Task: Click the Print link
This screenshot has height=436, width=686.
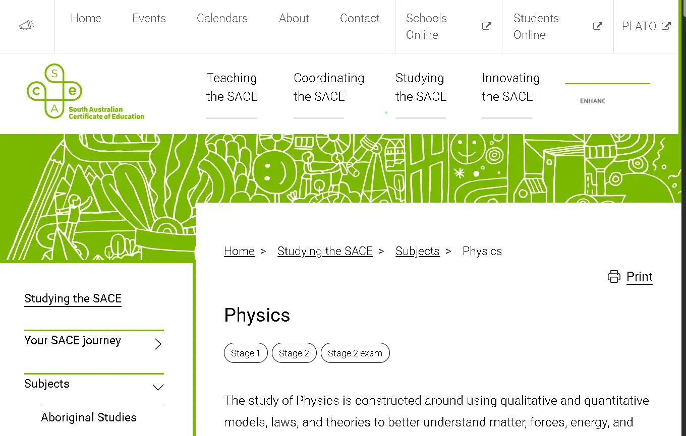Action: (x=640, y=276)
